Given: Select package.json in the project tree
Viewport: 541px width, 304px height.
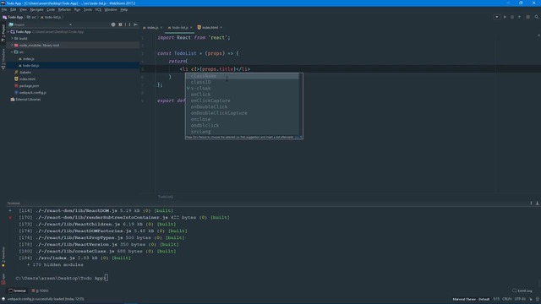Looking at the screenshot, I should tap(29, 86).
